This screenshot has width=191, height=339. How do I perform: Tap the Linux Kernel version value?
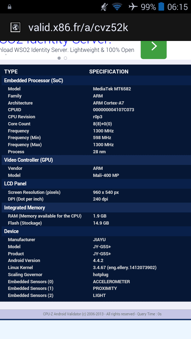pyautogui.click(x=125, y=268)
